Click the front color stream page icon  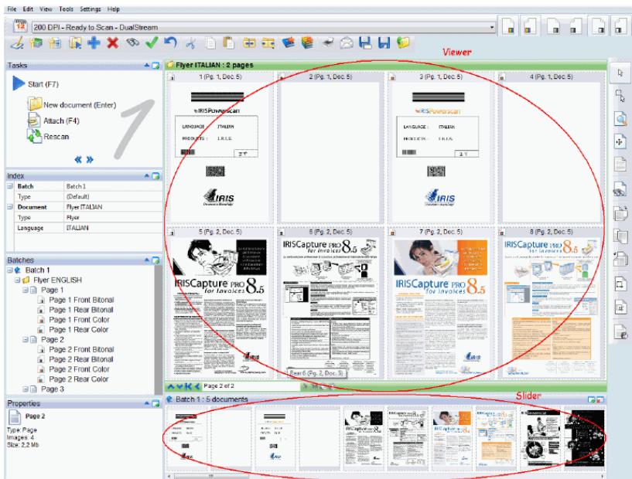[510, 27]
